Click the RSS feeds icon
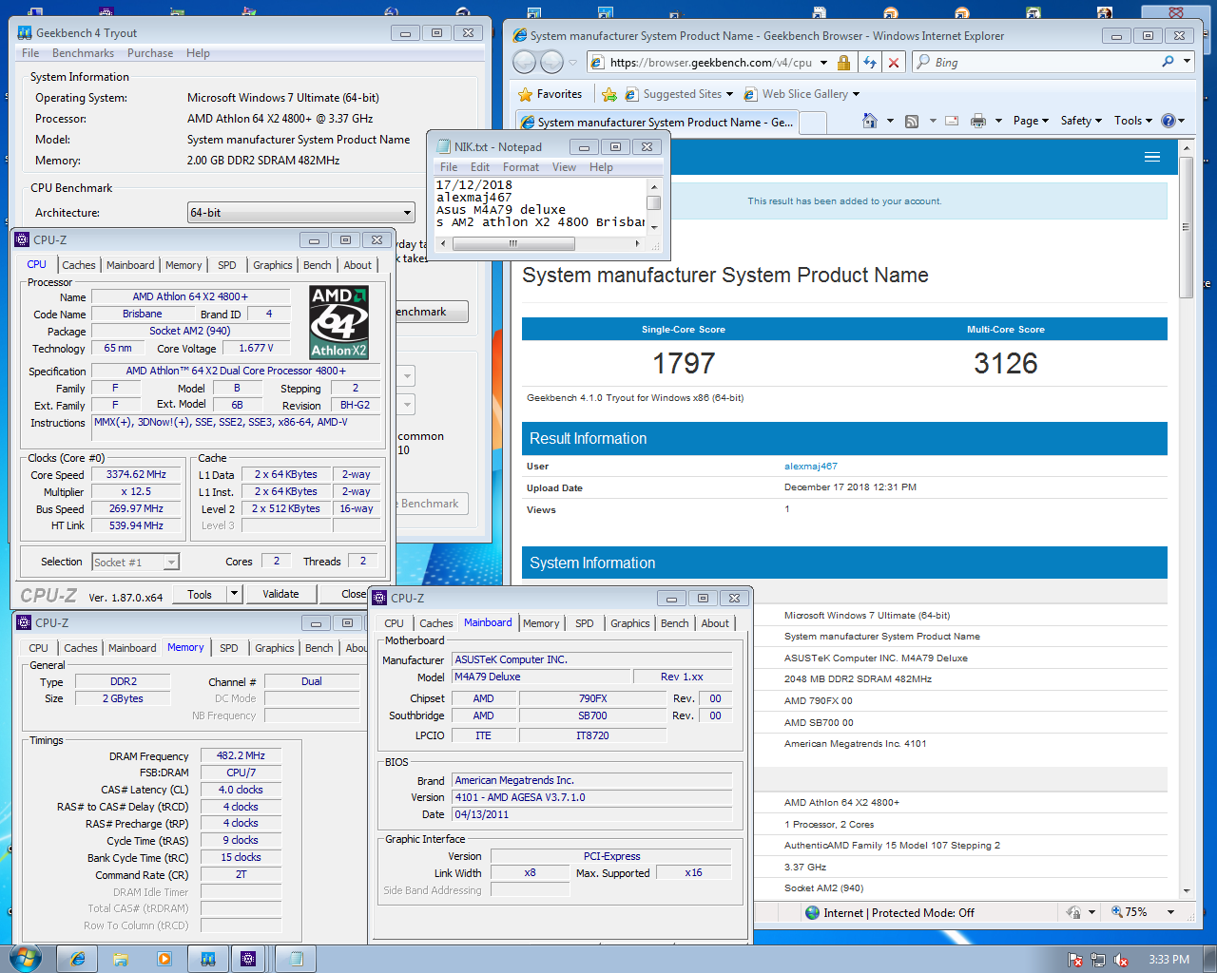1217x973 pixels. [x=912, y=121]
